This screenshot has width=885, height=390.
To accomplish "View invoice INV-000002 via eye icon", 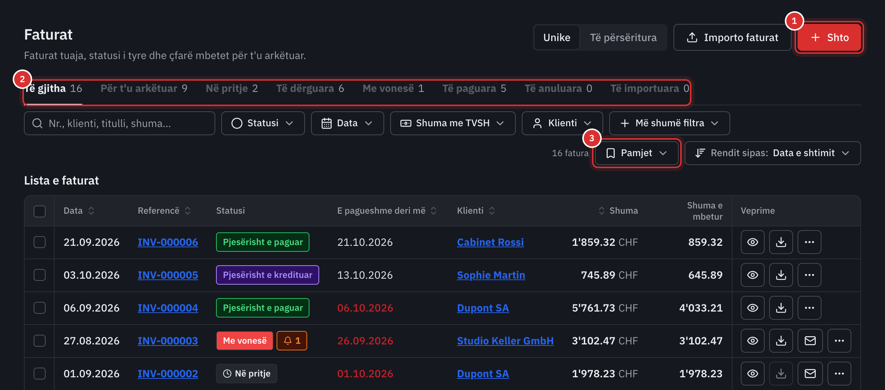I will [x=752, y=374].
